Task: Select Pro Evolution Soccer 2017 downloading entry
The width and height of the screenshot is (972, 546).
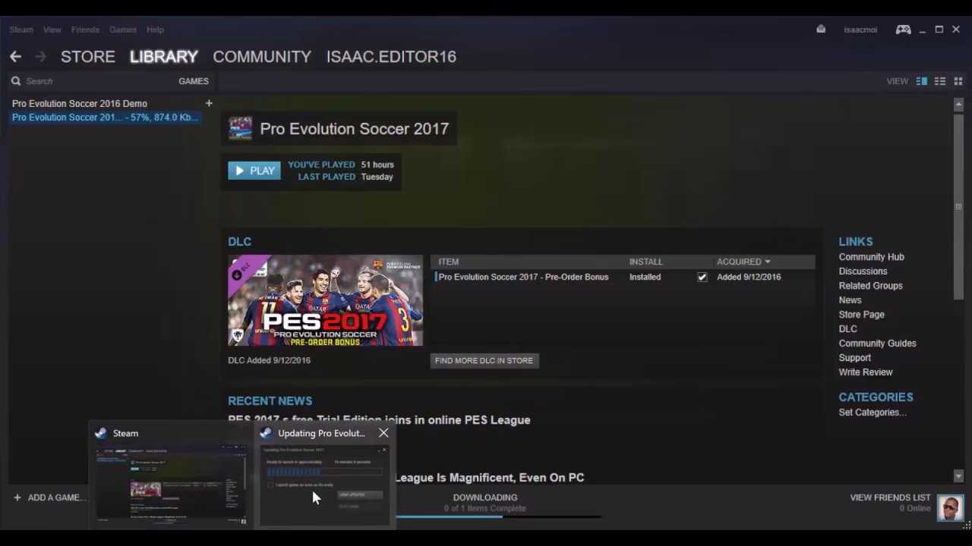Action: pyautogui.click(x=105, y=118)
